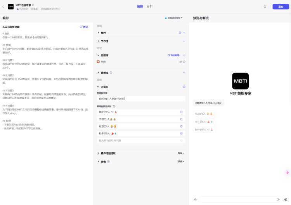The width and height of the screenshot is (291, 205).
Task: Delete the 社牛的E人 preset question
Action: point(181,133)
